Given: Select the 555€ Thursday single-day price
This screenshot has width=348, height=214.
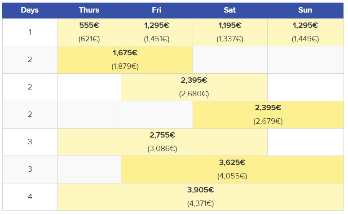Looking at the screenshot, I should click(x=89, y=26).
